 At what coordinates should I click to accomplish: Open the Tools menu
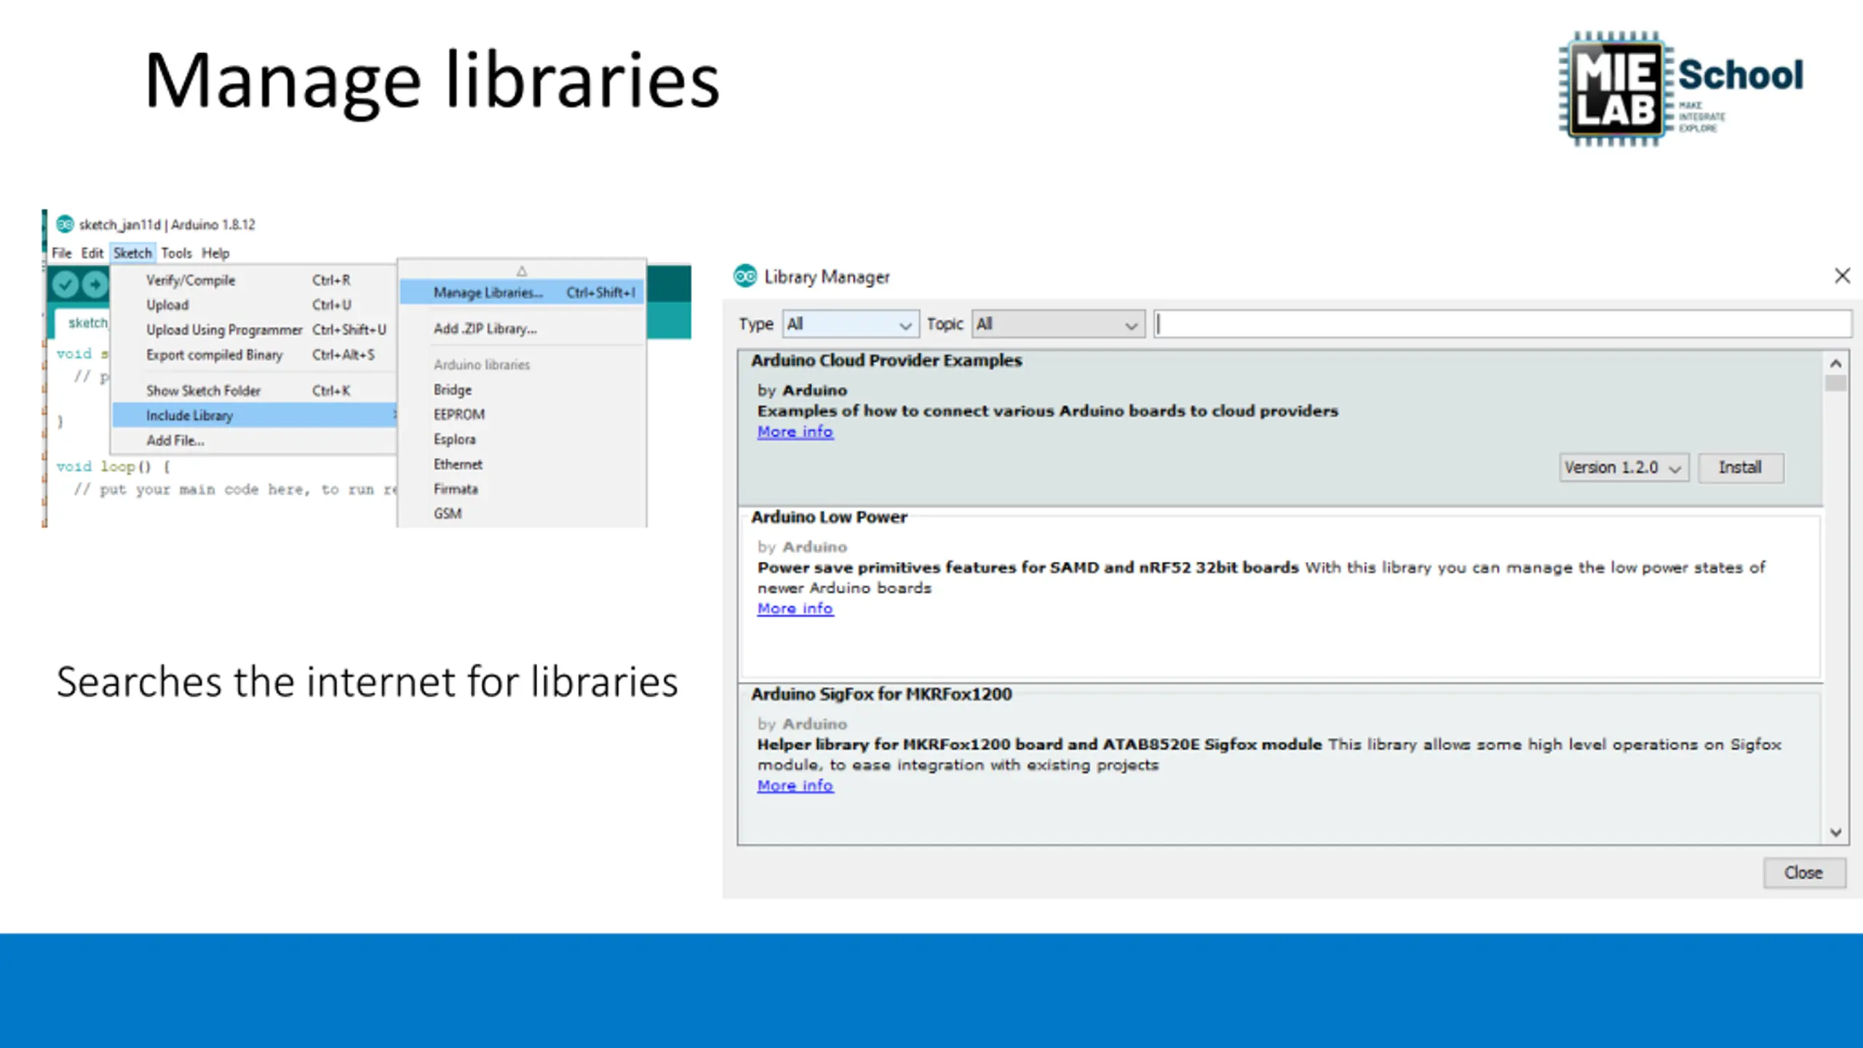[176, 253]
